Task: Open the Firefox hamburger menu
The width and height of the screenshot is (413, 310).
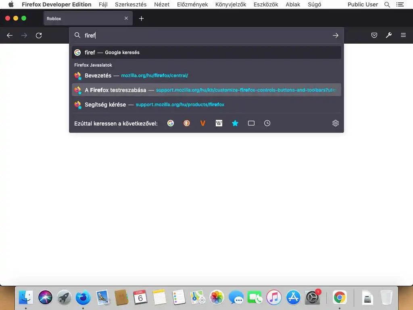Action: click(x=403, y=35)
